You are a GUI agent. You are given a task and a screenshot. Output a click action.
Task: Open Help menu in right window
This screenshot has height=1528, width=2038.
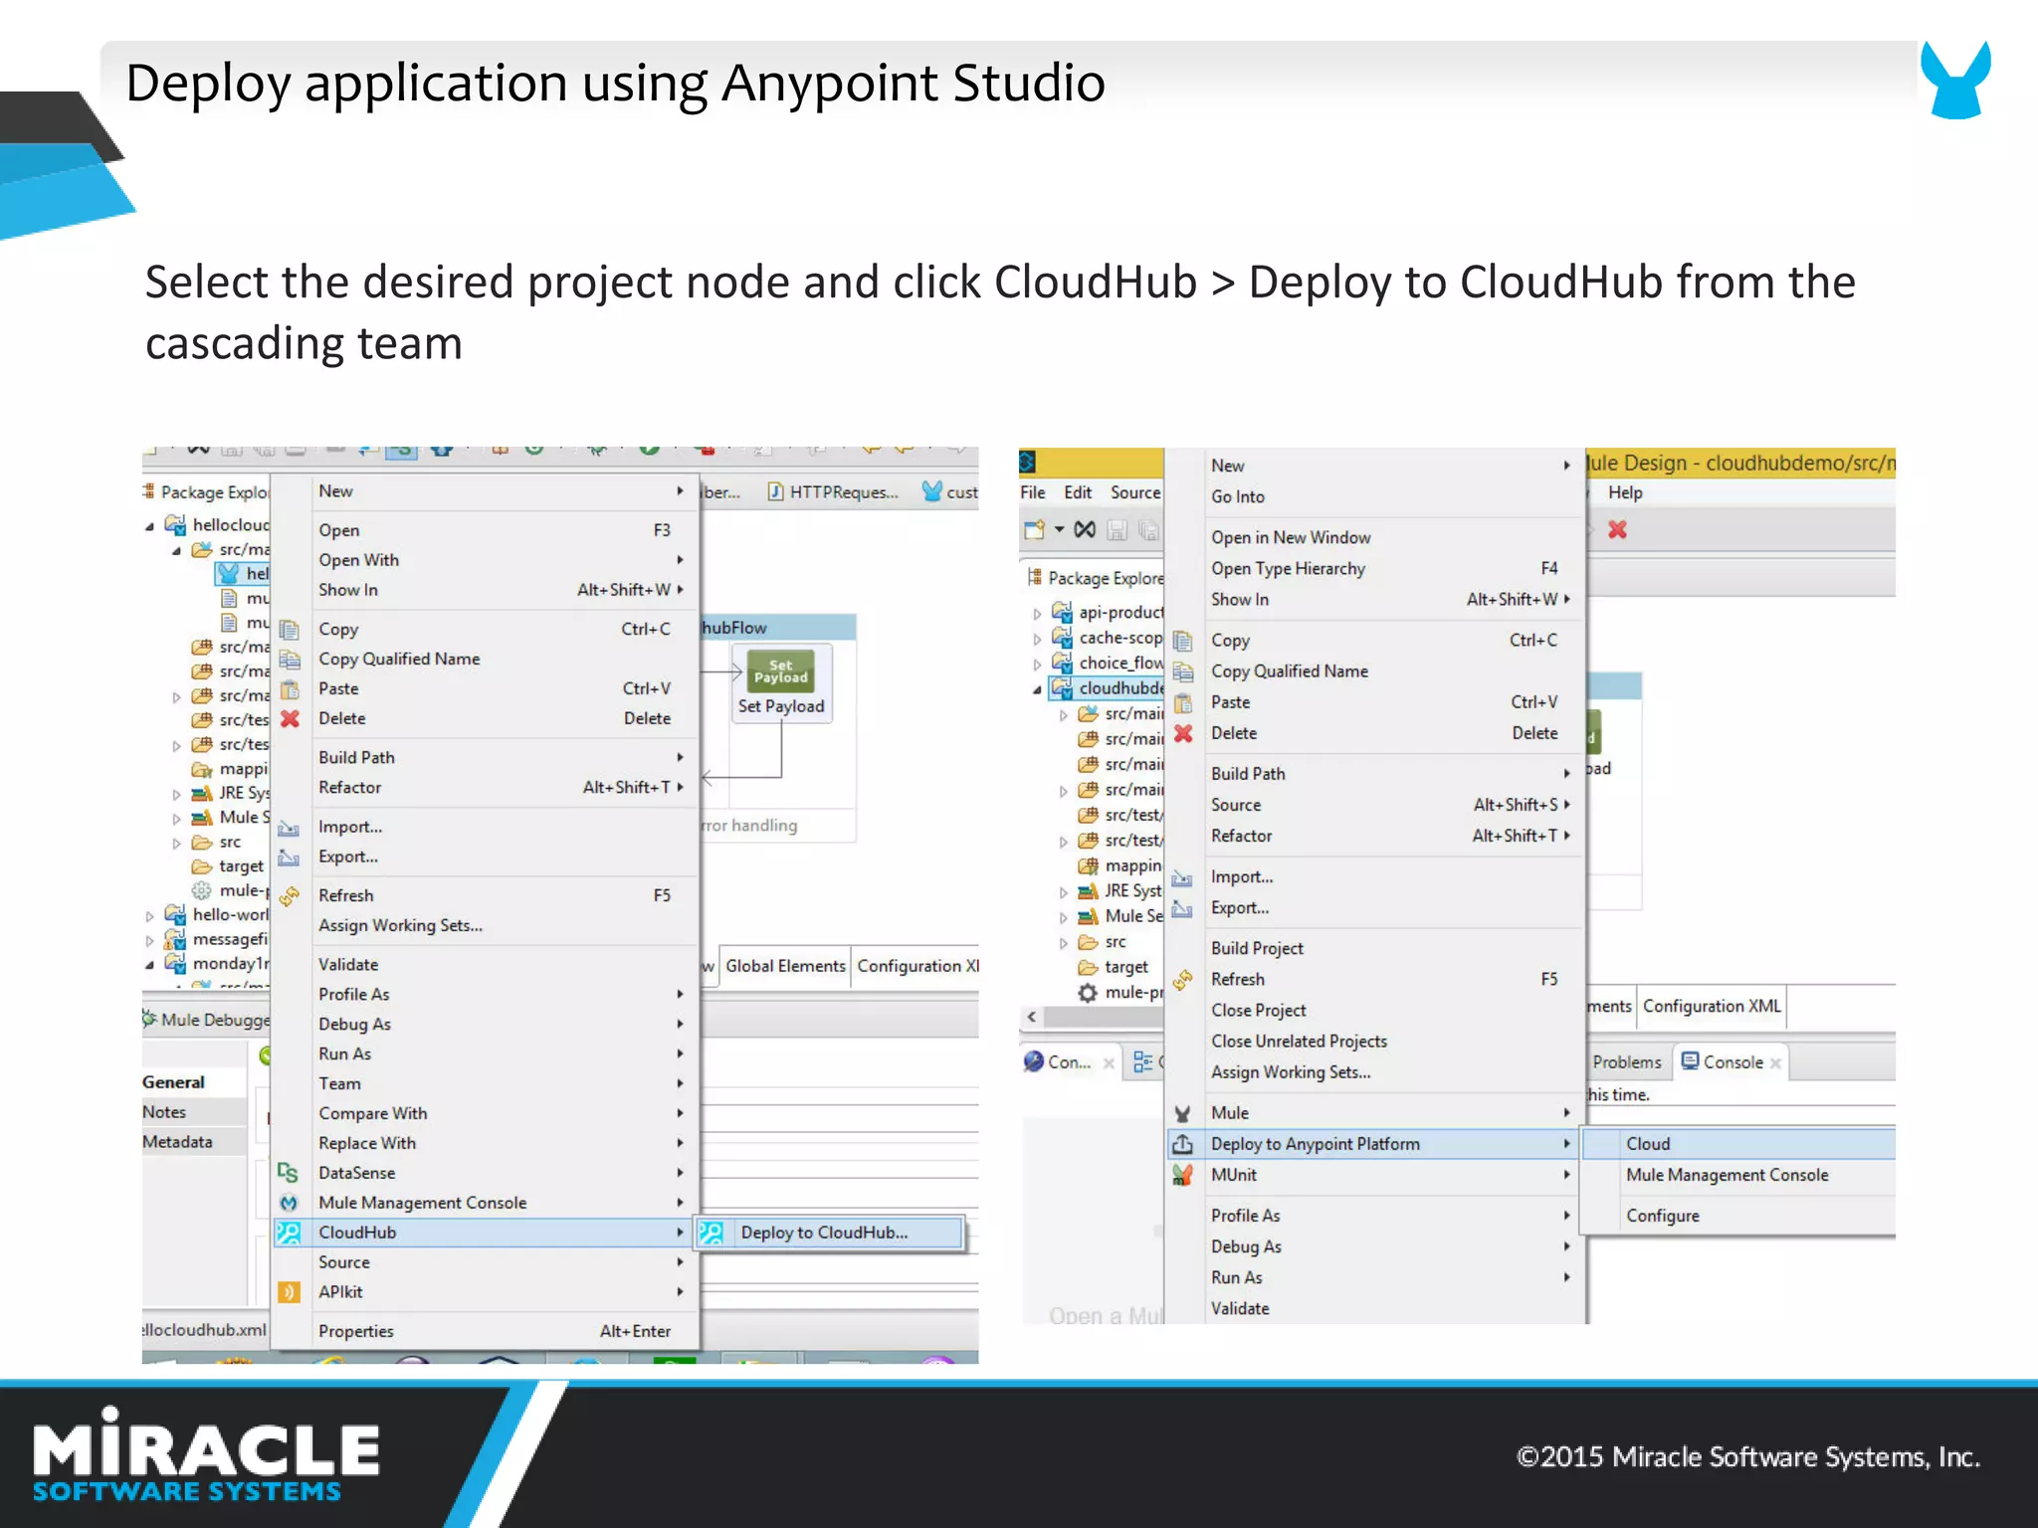point(1625,492)
